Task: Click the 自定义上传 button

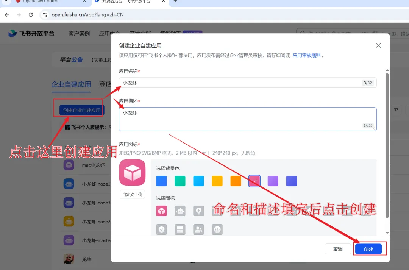Action: [x=132, y=194]
